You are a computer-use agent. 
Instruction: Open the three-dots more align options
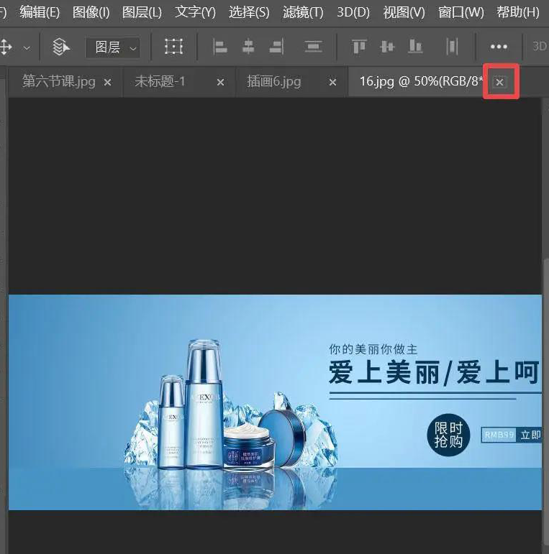[499, 47]
